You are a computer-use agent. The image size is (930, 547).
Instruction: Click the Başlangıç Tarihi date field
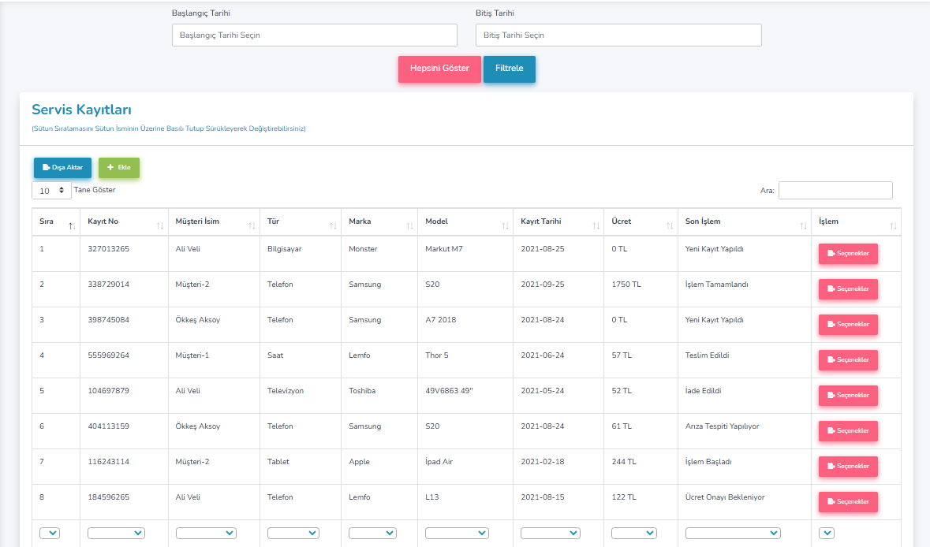pyautogui.click(x=314, y=35)
